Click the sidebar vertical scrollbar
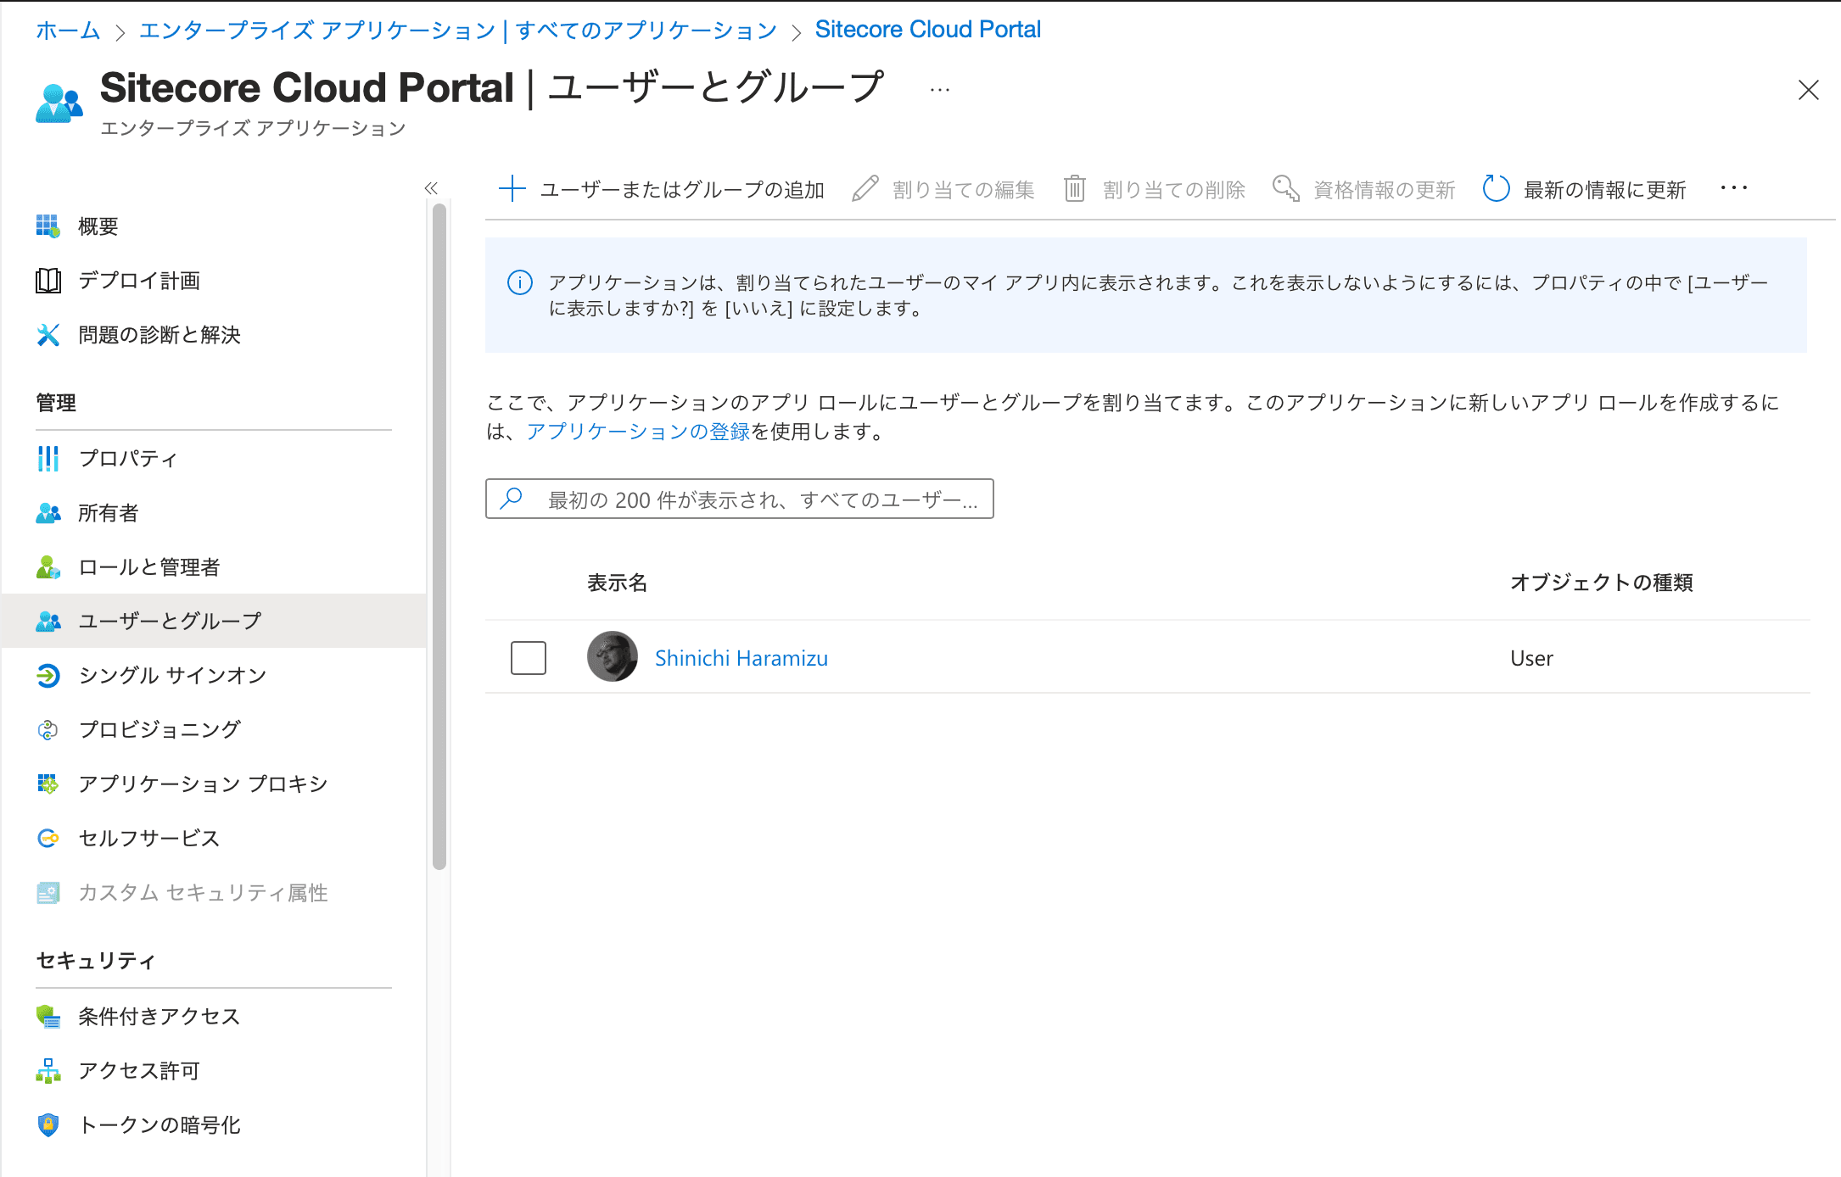The width and height of the screenshot is (1841, 1177). tap(439, 536)
